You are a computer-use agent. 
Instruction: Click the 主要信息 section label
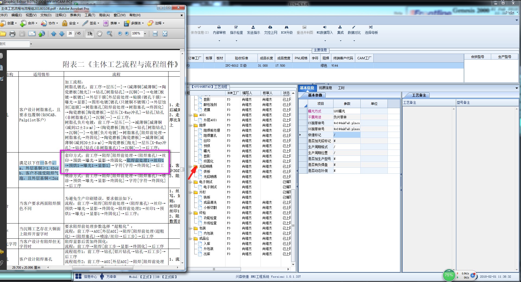point(320,50)
